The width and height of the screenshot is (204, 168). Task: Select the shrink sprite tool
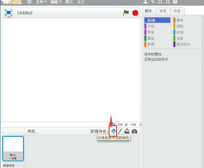pos(168,2)
